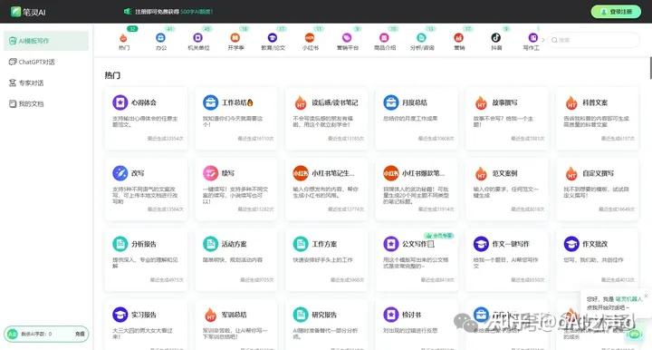Open the 月度总结 briefcase icon

pyautogui.click(x=391, y=102)
